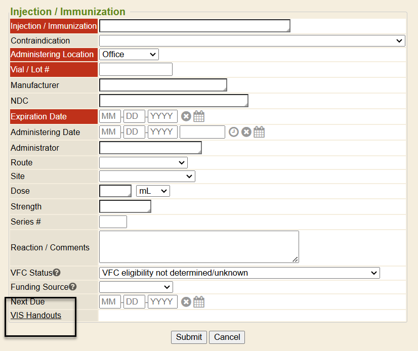418x351 pixels.
Task: Open the VIS Handouts link
Action: click(x=36, y=315)
